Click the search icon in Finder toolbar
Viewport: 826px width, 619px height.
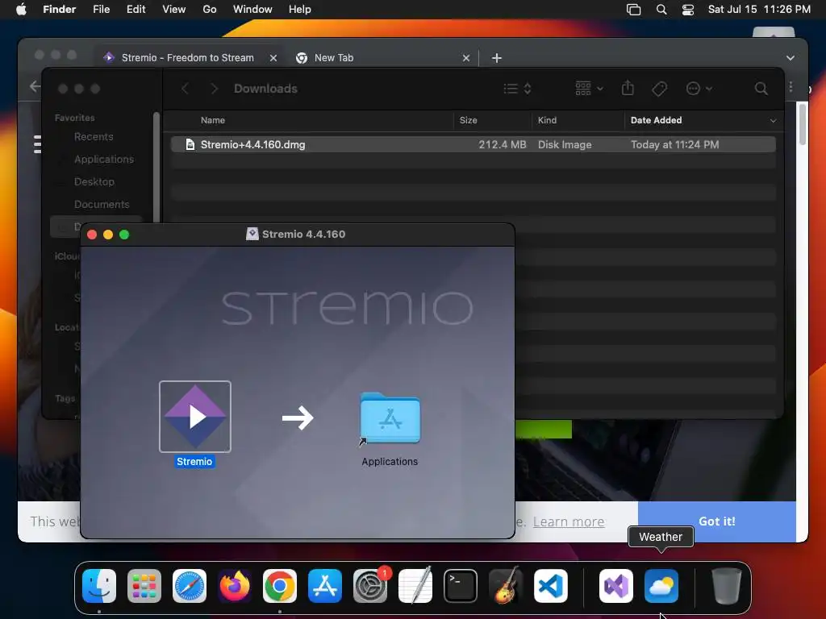(761, 89)
